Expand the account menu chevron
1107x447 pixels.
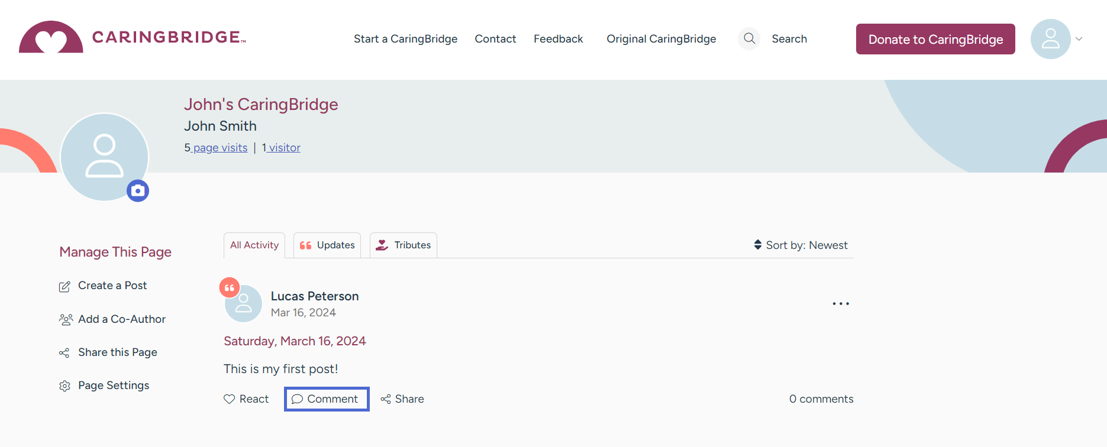1079,39
